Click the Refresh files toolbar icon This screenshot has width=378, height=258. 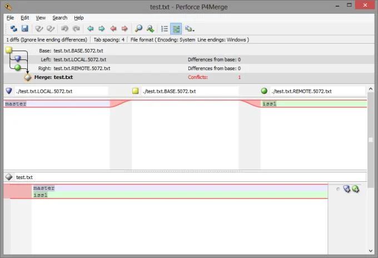pos(13,29)
